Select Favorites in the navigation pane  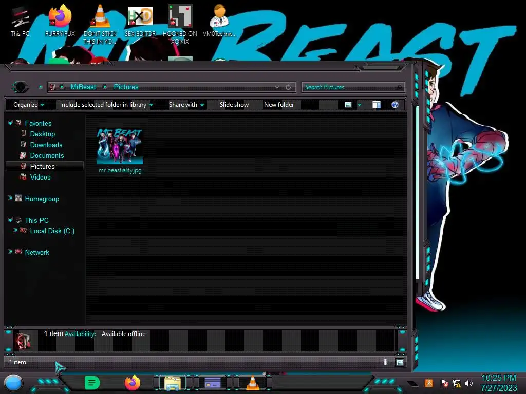click(38, 123)
